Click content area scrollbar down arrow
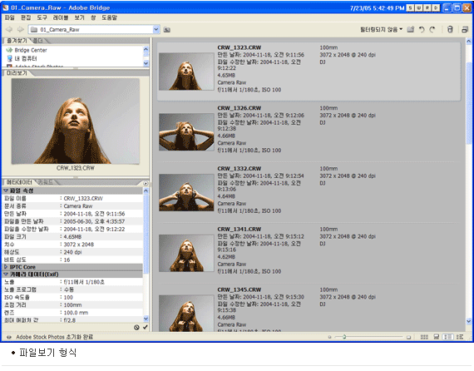This screenshot has height=371, width=474. point(468,321)
